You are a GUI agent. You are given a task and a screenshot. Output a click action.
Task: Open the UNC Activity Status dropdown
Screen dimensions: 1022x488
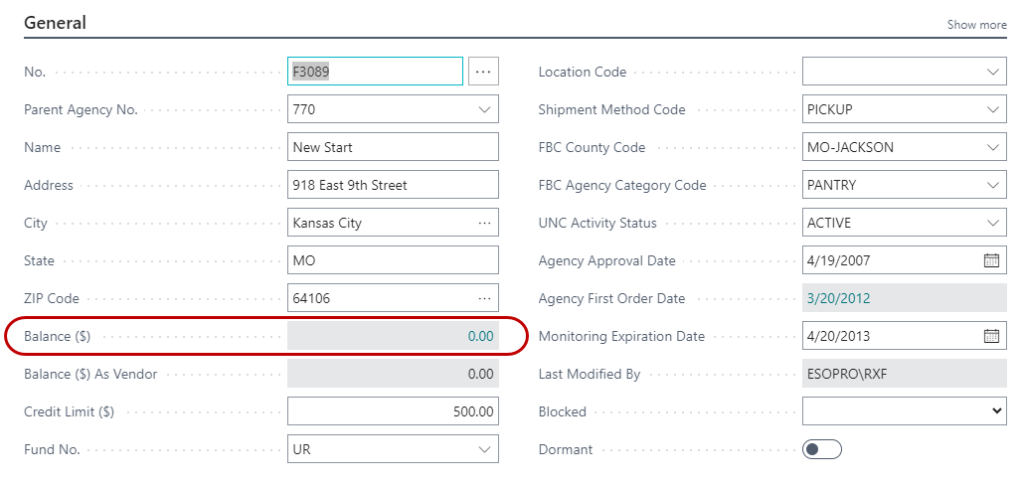tap(993, 223)
